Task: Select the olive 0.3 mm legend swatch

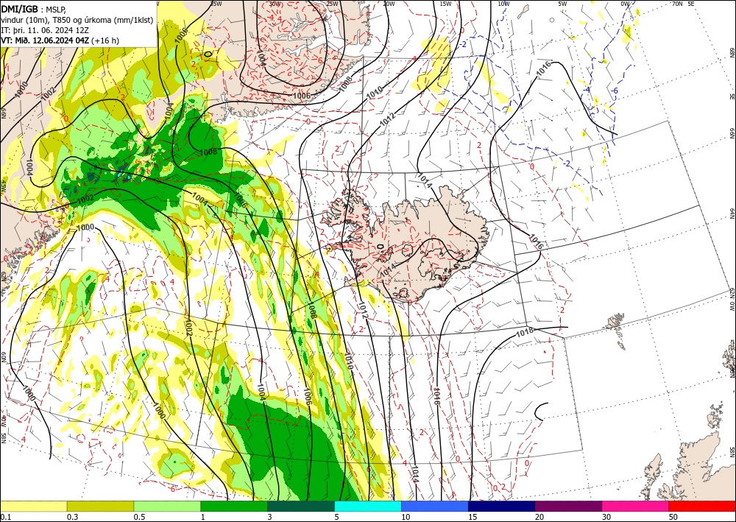Action: 100,506
